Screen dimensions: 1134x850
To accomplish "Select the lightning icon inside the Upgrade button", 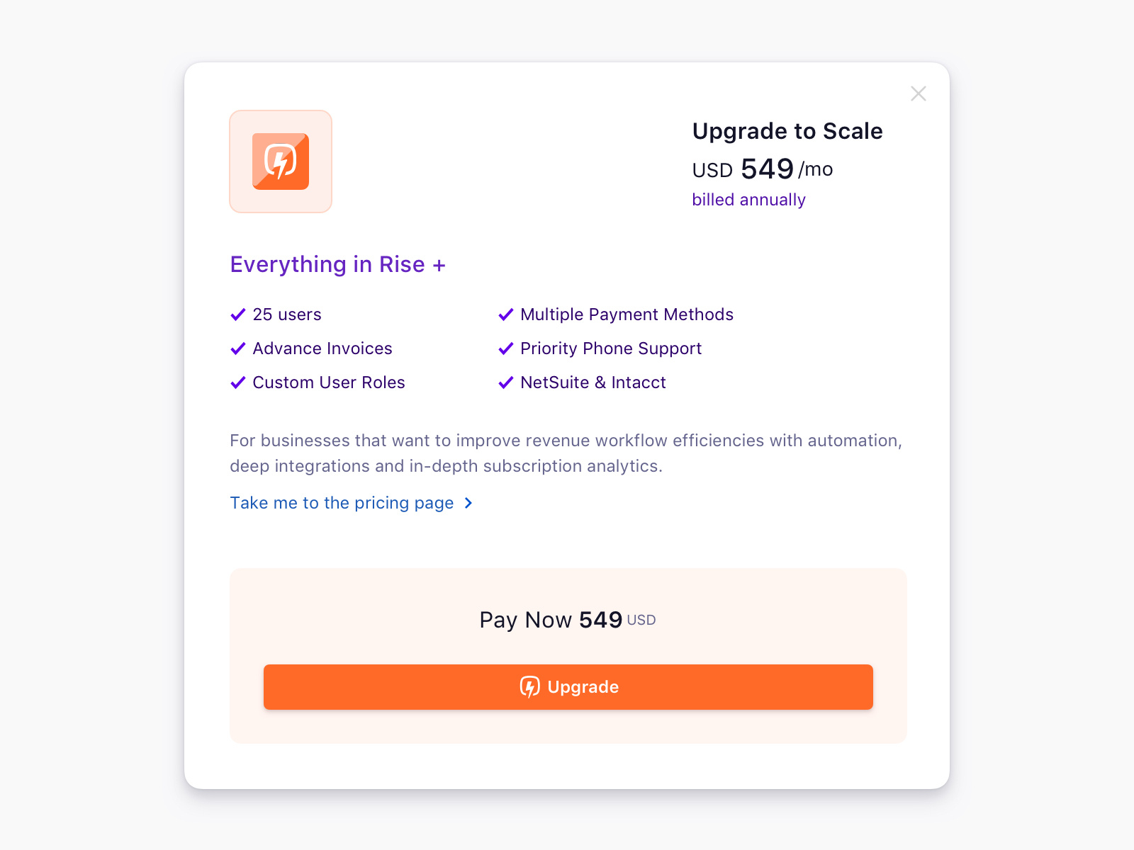I will point(529,686).
